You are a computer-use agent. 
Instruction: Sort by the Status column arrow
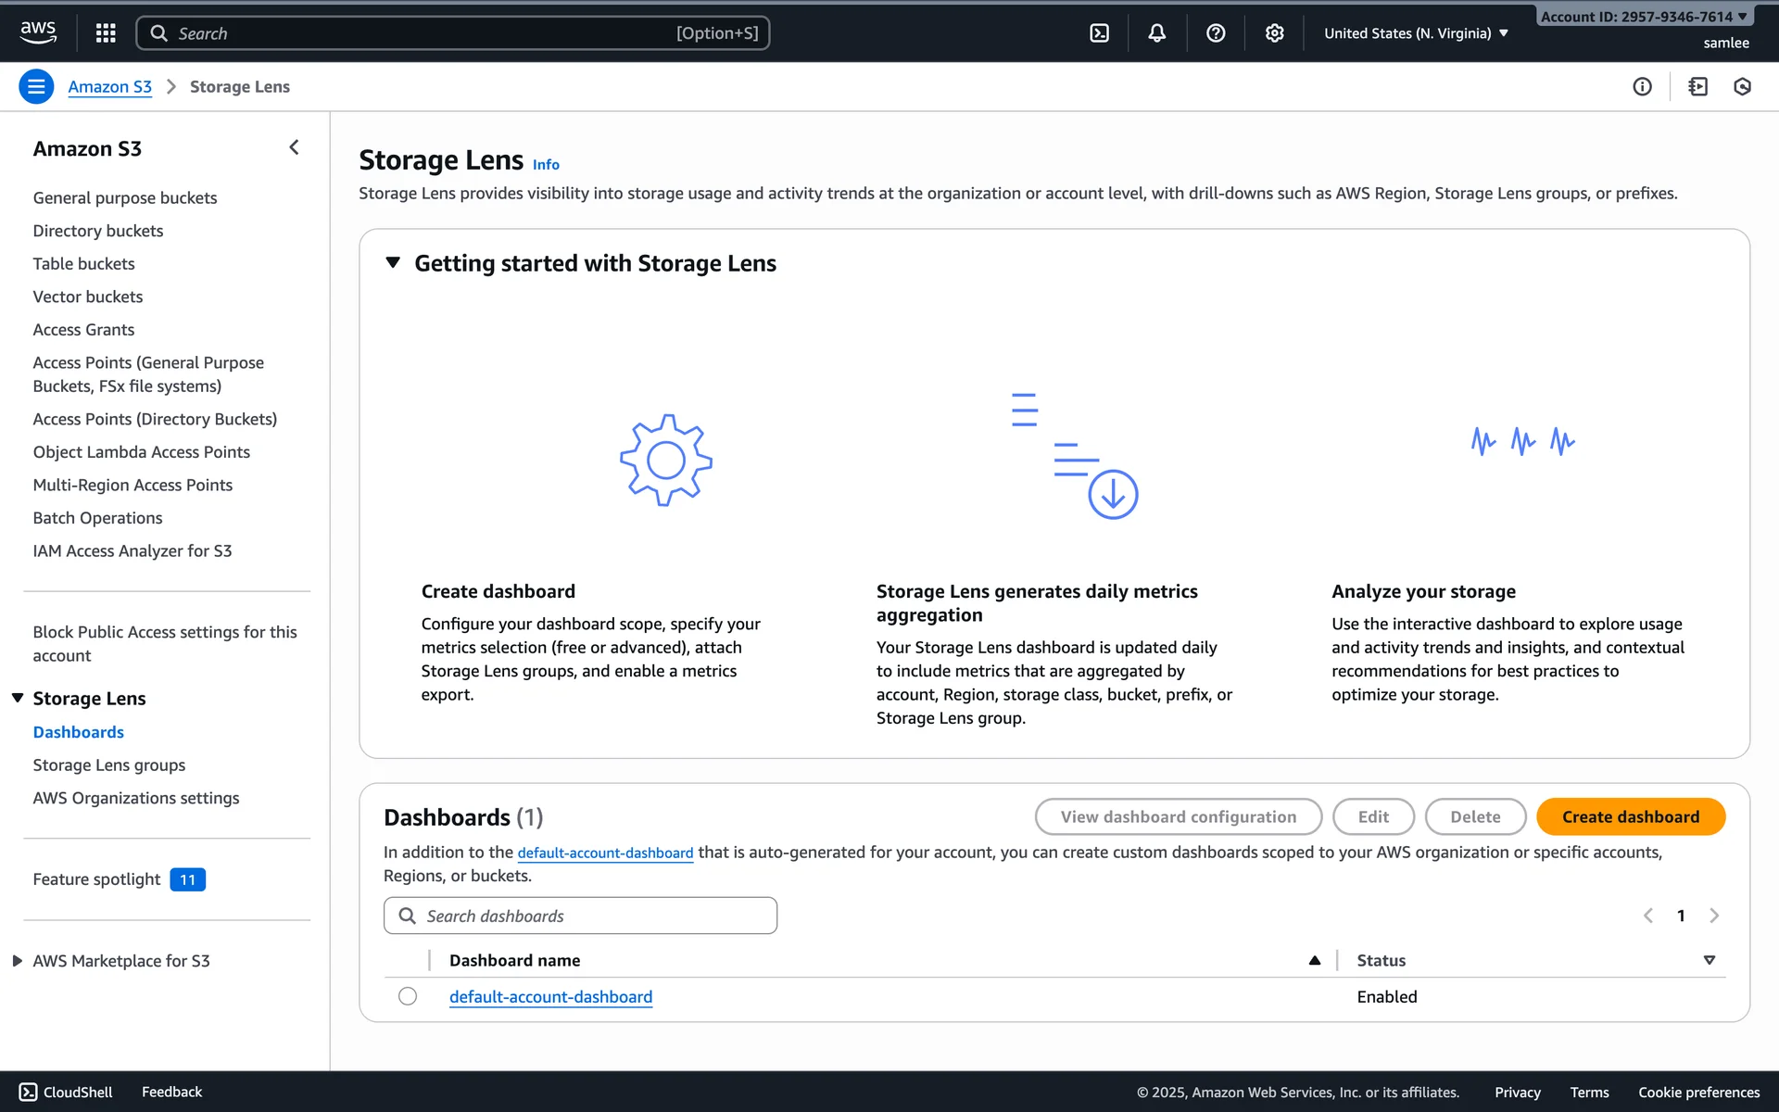click(x=1709, y=960)
